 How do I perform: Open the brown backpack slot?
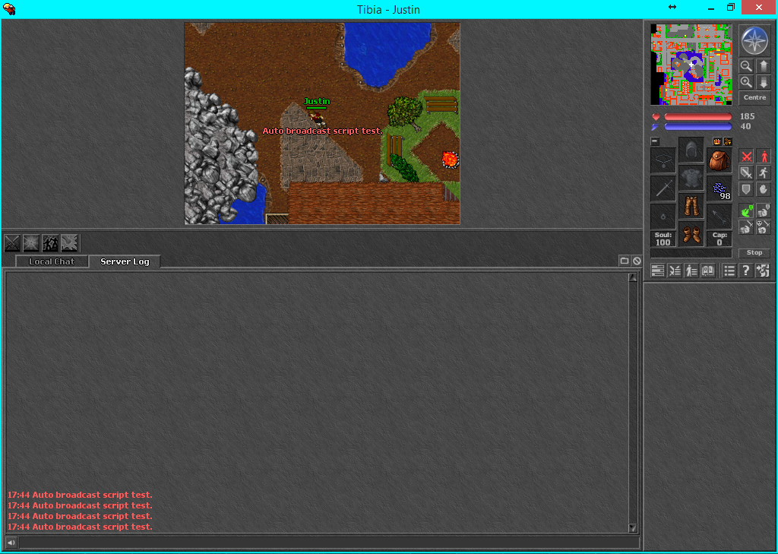click(x=719, y=161)
